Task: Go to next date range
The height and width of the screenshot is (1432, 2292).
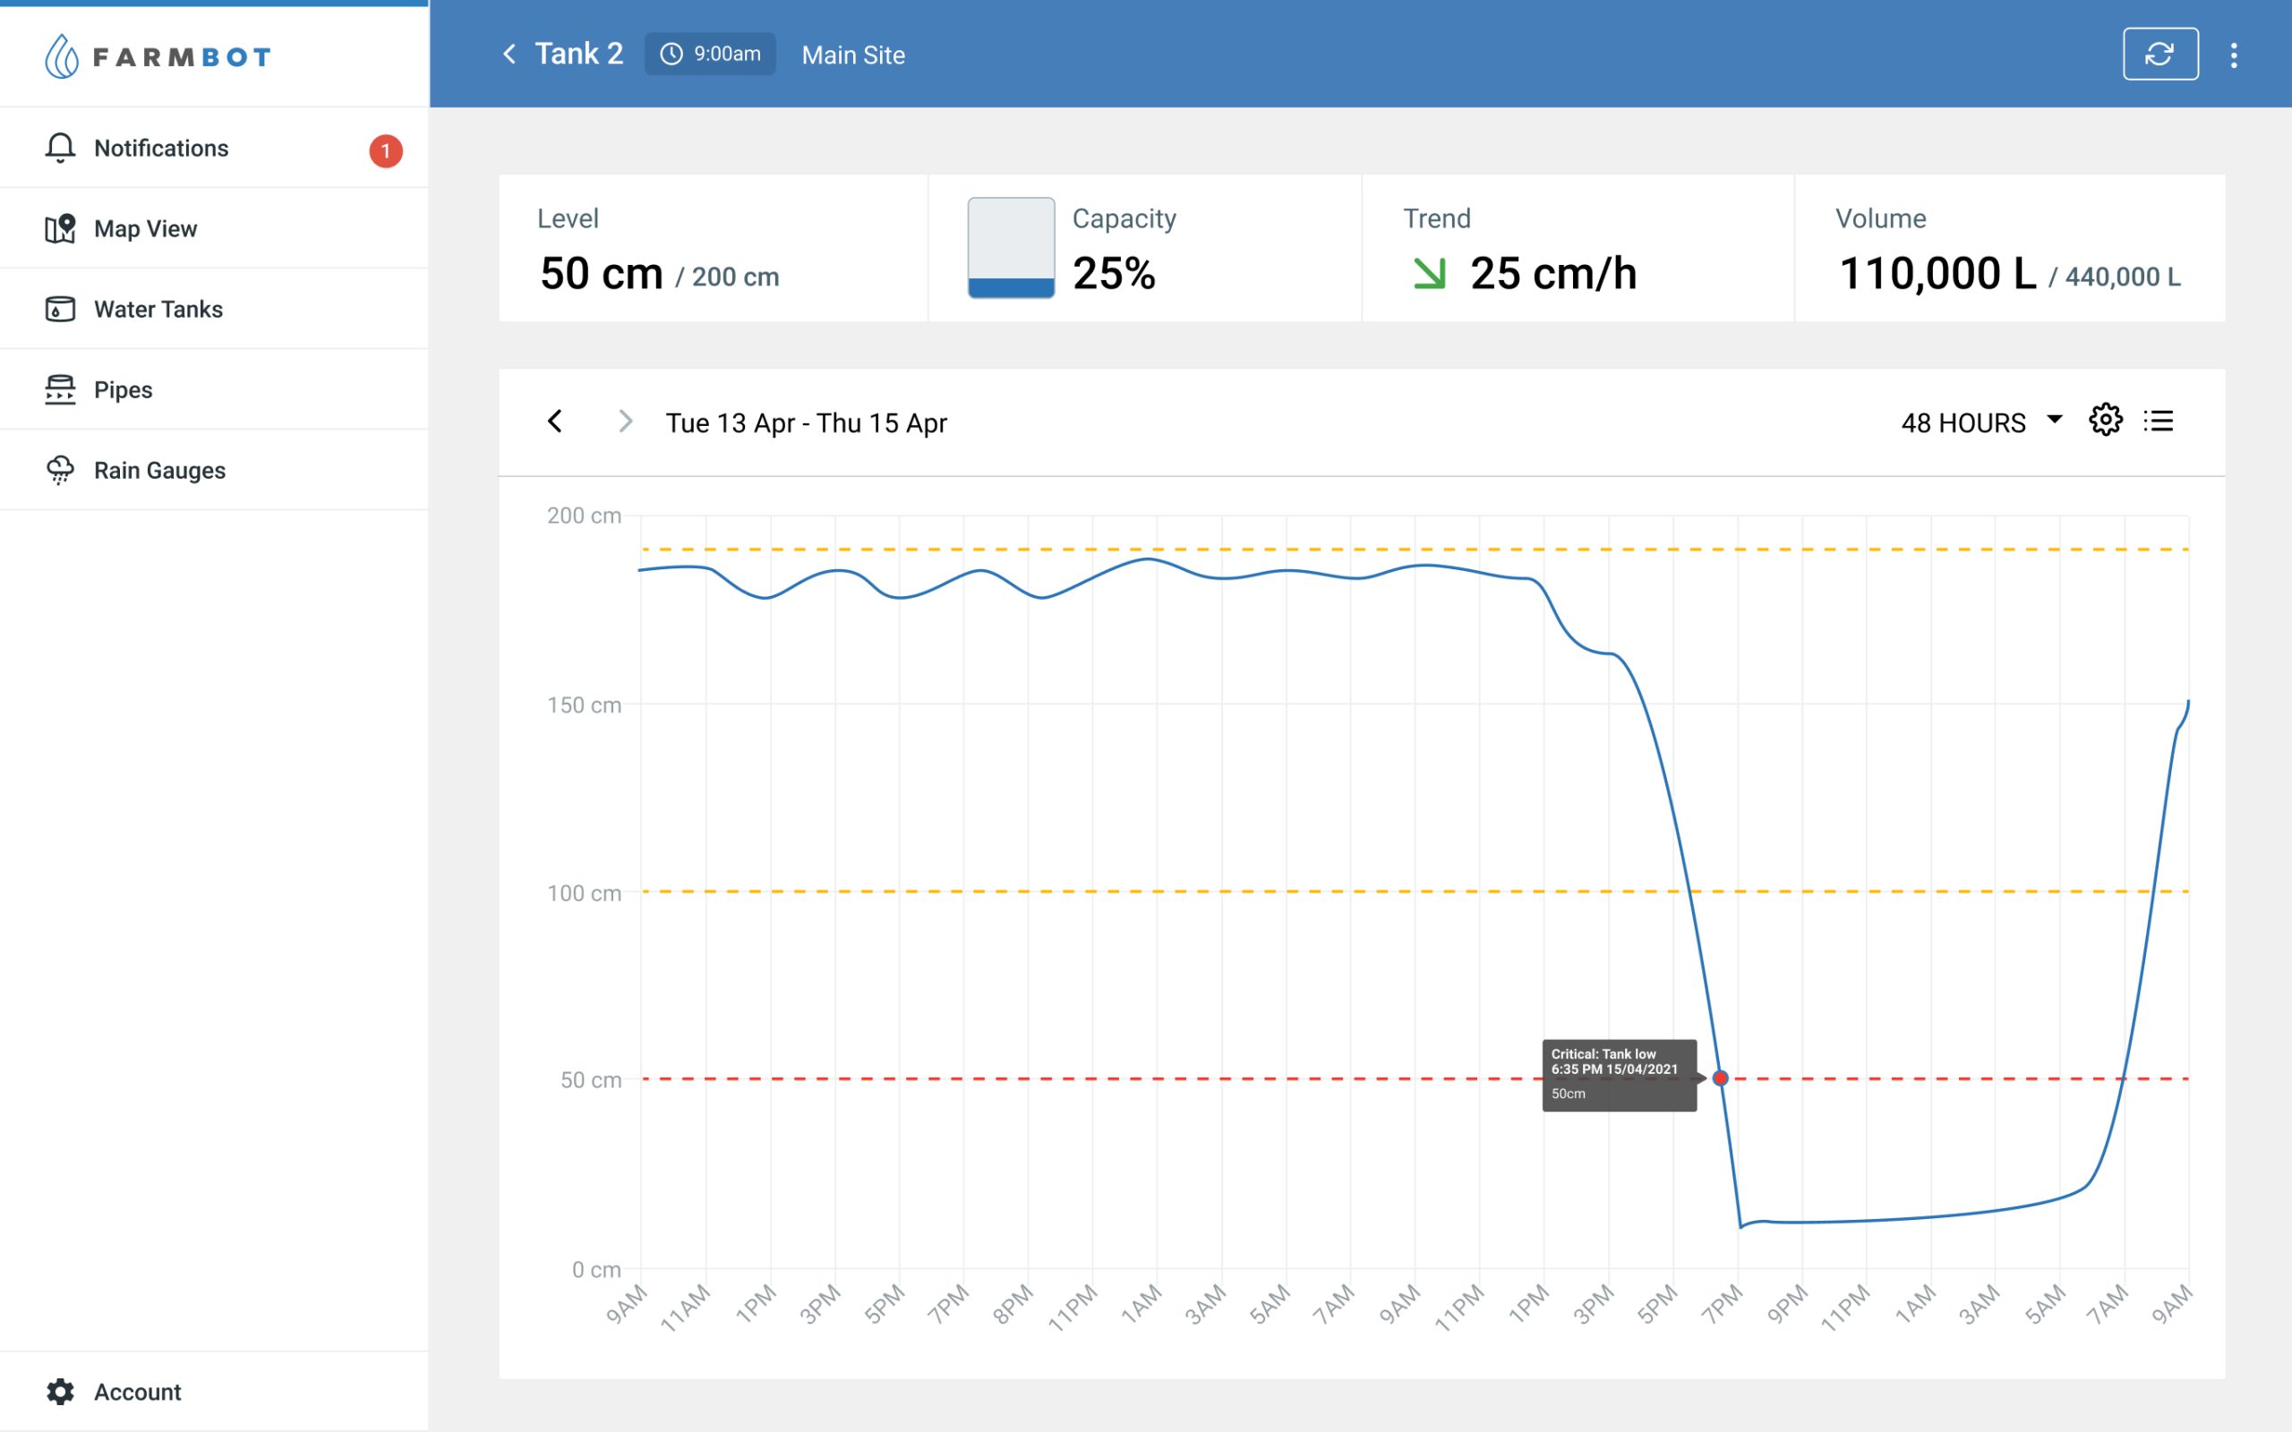Action: (625, 422)
